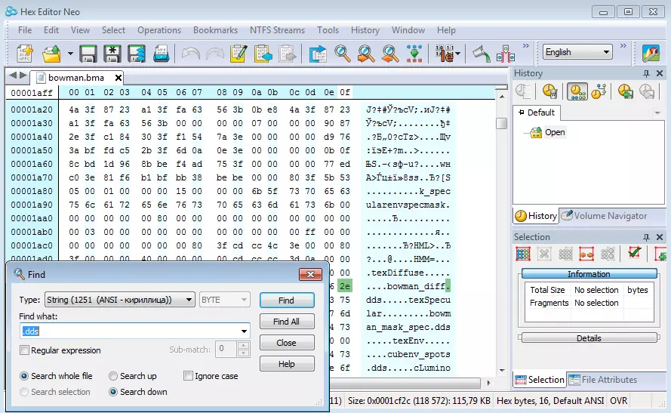The height and width of the screenshot is (413, 671).
Task: Click the vertical scrollbar thumb in hex view
Action: pyautogui.click(x=501, y=123)
